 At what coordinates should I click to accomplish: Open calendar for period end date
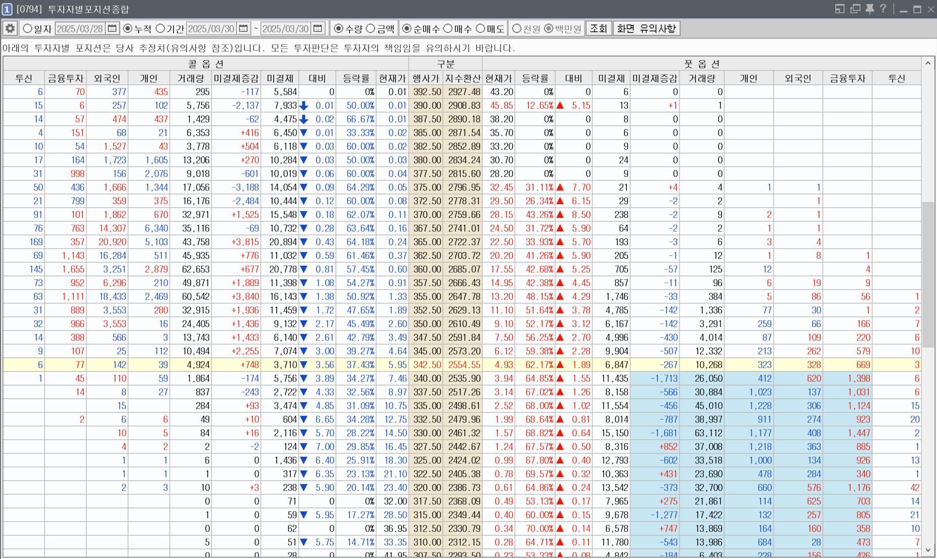[x=318, y=29]
